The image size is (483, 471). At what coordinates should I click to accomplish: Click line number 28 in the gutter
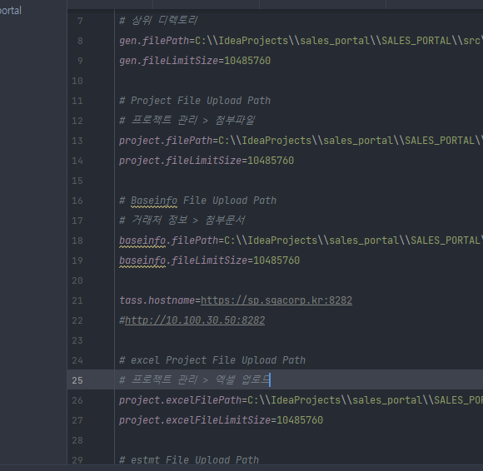[77, 441]
